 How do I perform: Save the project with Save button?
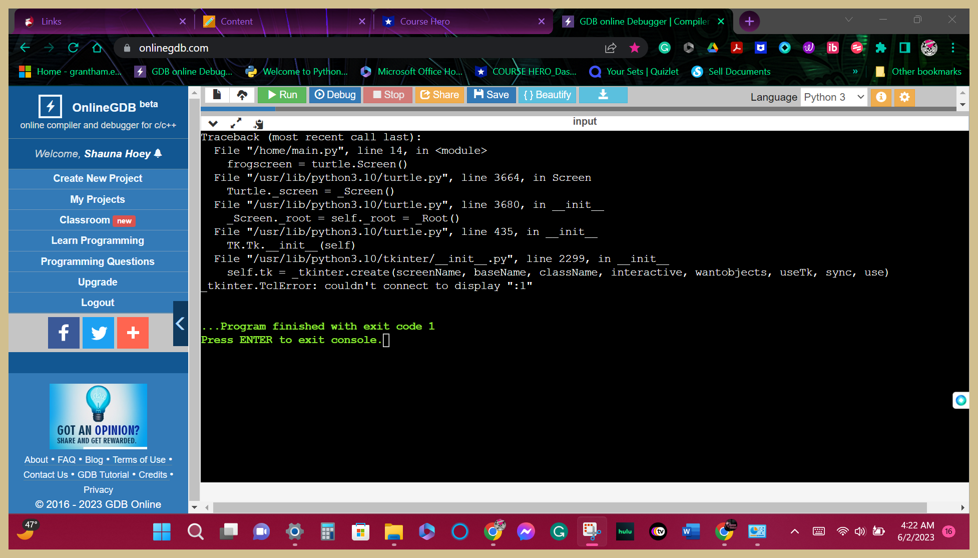[x=491, y=95]
